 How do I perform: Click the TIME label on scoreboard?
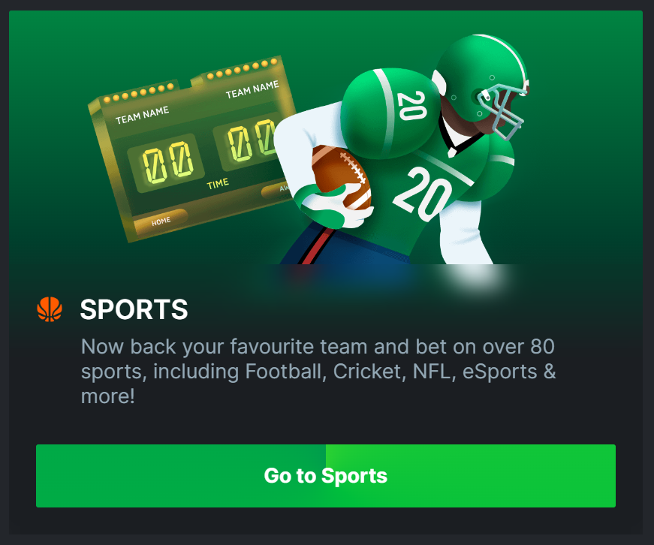click(218, 183)
